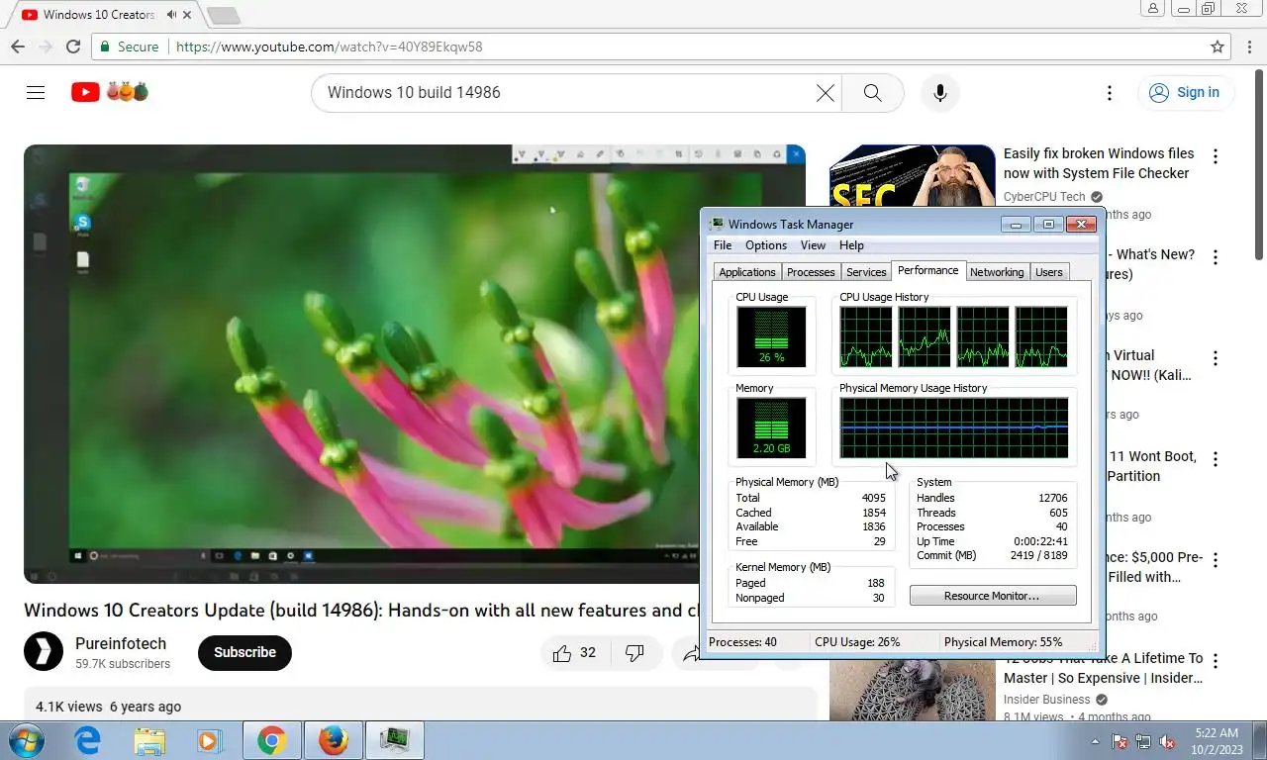
Task: Click the Memory 2.20 GB meter
Action: point(771,428)
